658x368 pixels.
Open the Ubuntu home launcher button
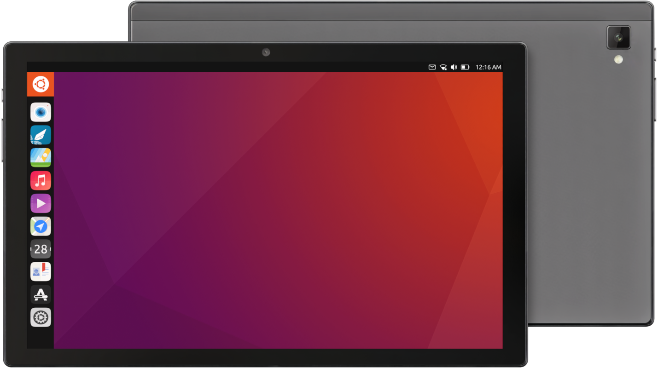pyautogui.click(x=41, y=84)
